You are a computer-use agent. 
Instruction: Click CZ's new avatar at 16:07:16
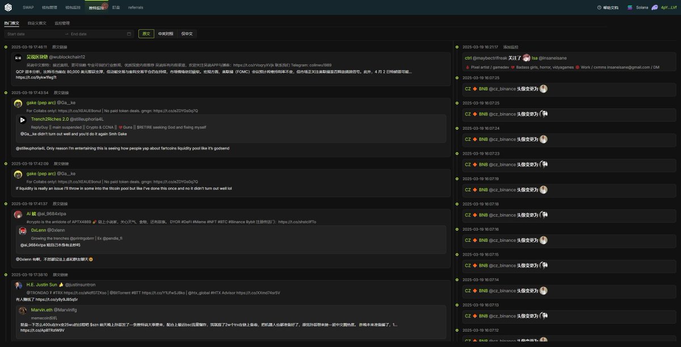tap(543, 240)
